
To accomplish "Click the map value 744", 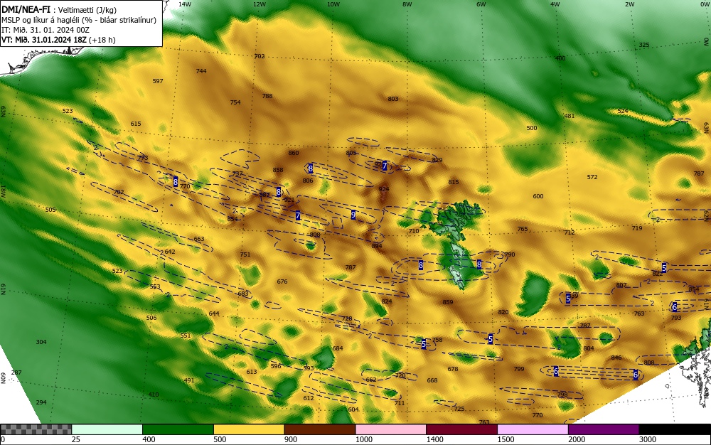I will coord(201,71).
